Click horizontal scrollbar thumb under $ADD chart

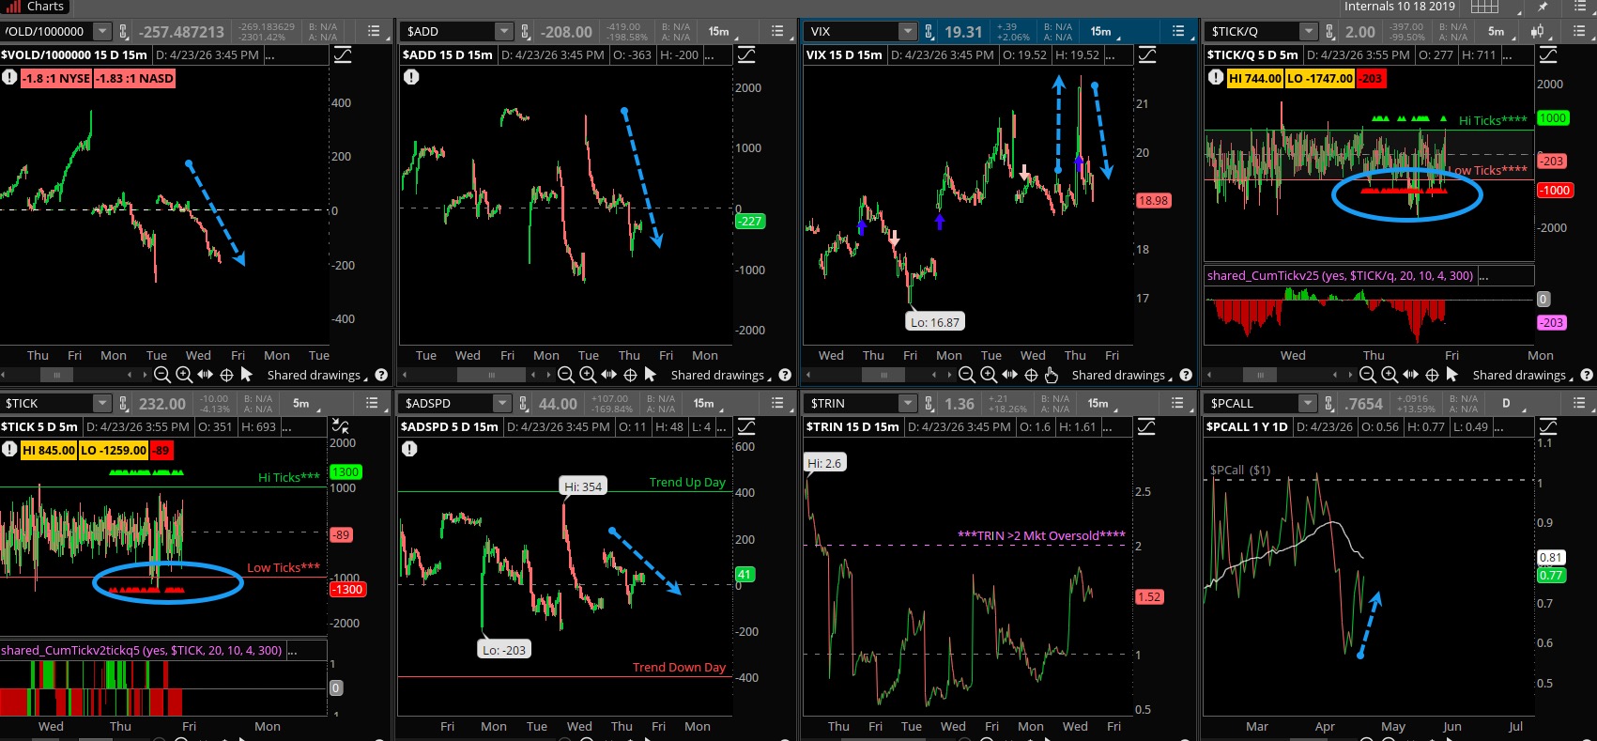pos(491,375)
